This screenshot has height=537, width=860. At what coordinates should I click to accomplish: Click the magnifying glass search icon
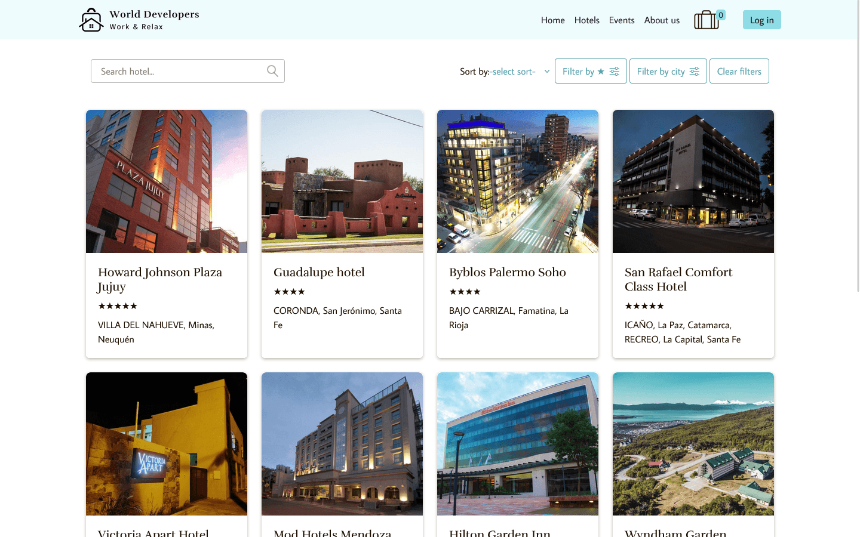[272, 71]
